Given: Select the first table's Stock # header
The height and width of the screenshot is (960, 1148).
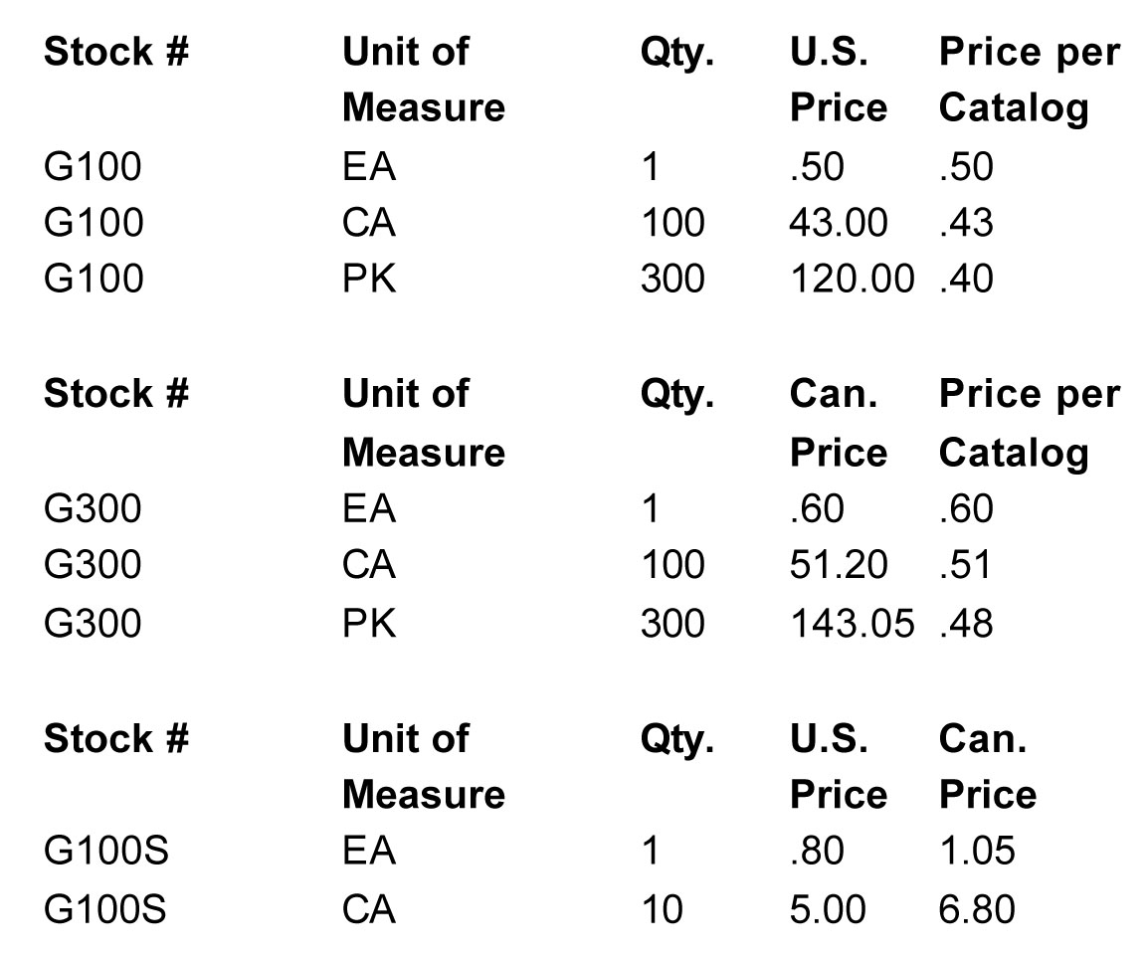Looking at the screenshot, I should pos(116,52).
